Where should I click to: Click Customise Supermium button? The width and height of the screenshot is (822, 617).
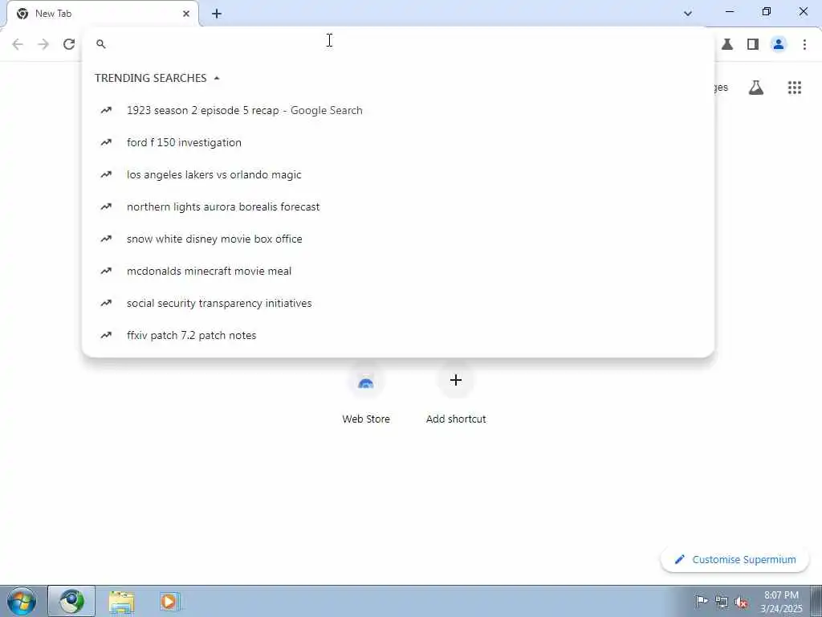[735, 559]
